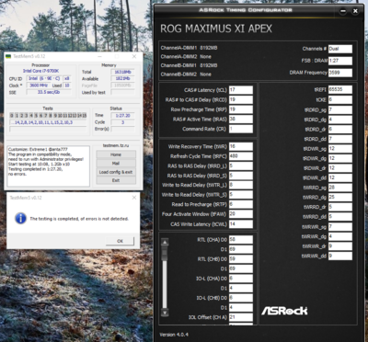
Task: Click the scrollbar down arrow beside IOL values
Action: (x=165, y=313)
